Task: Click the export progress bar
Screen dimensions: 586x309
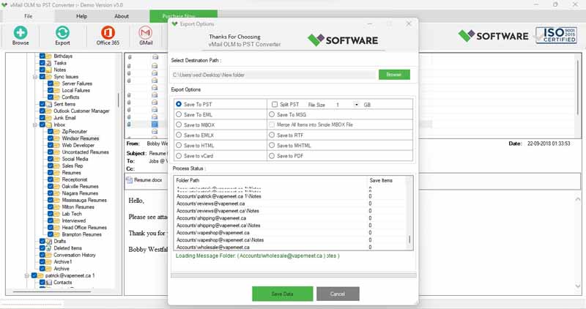Action: point(294,275)
